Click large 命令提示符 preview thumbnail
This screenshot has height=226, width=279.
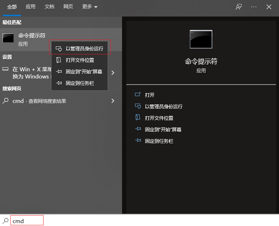click(x=201, y=39)
